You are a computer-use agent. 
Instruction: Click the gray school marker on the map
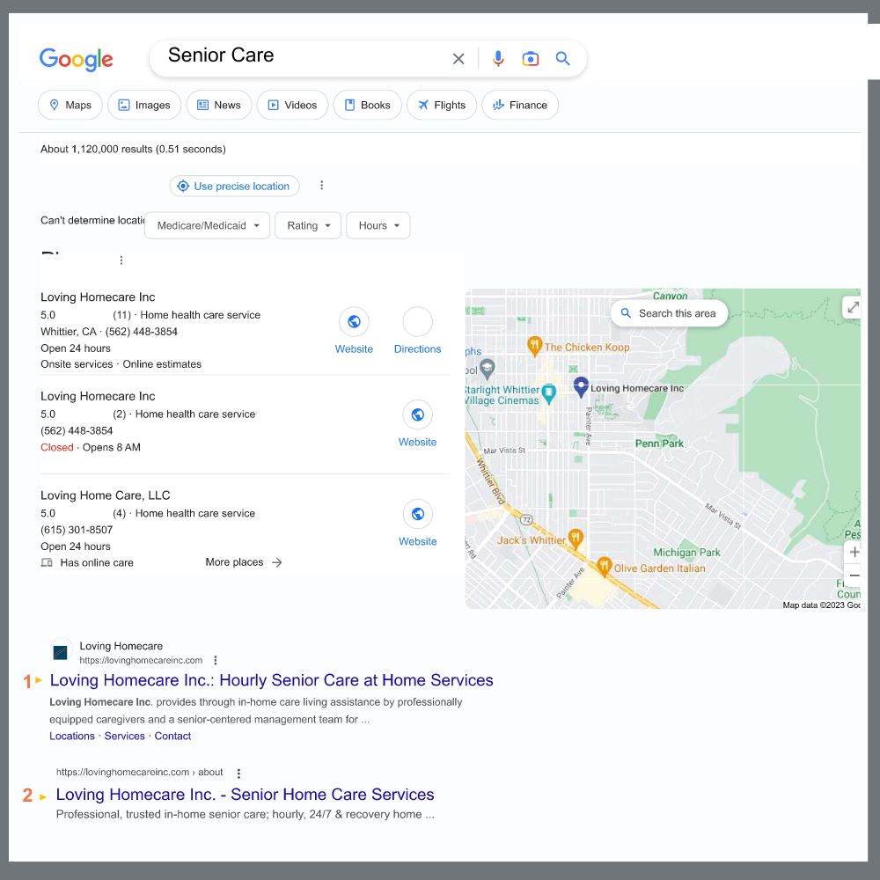(x=488, y=369)
